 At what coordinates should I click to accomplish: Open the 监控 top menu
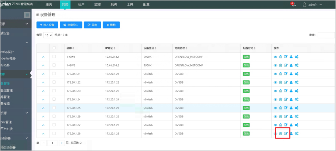tap(97, 4)
